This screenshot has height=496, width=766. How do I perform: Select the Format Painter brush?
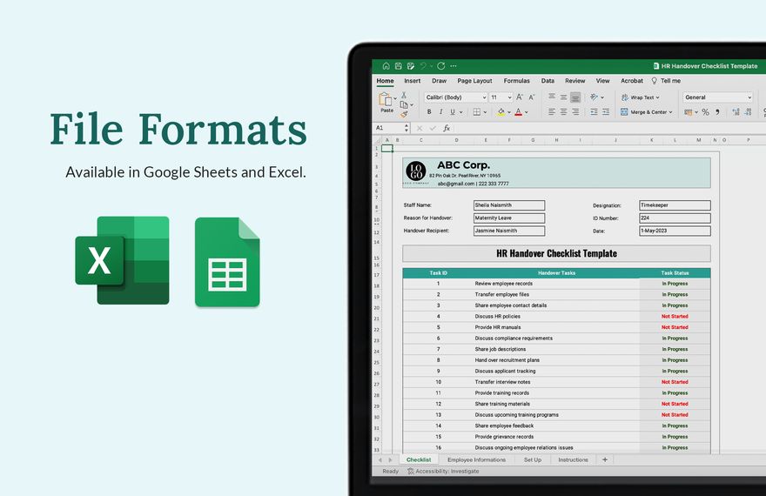click(404, 114)
